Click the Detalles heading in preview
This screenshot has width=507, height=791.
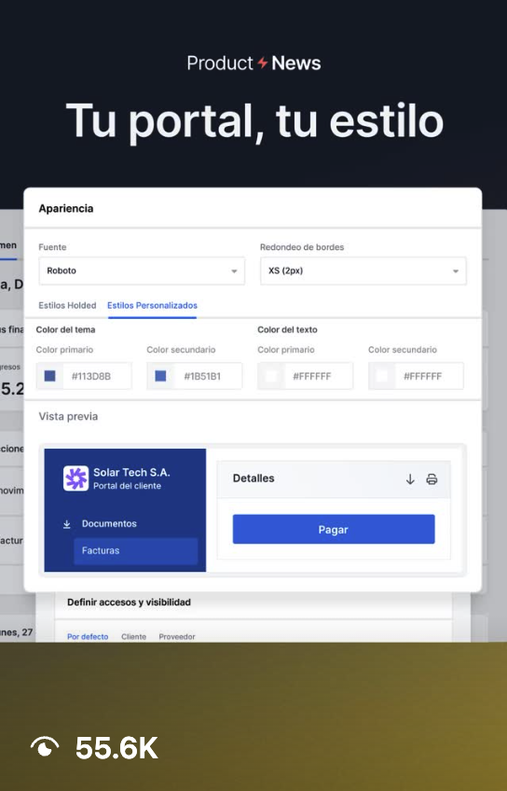point(253,479)
